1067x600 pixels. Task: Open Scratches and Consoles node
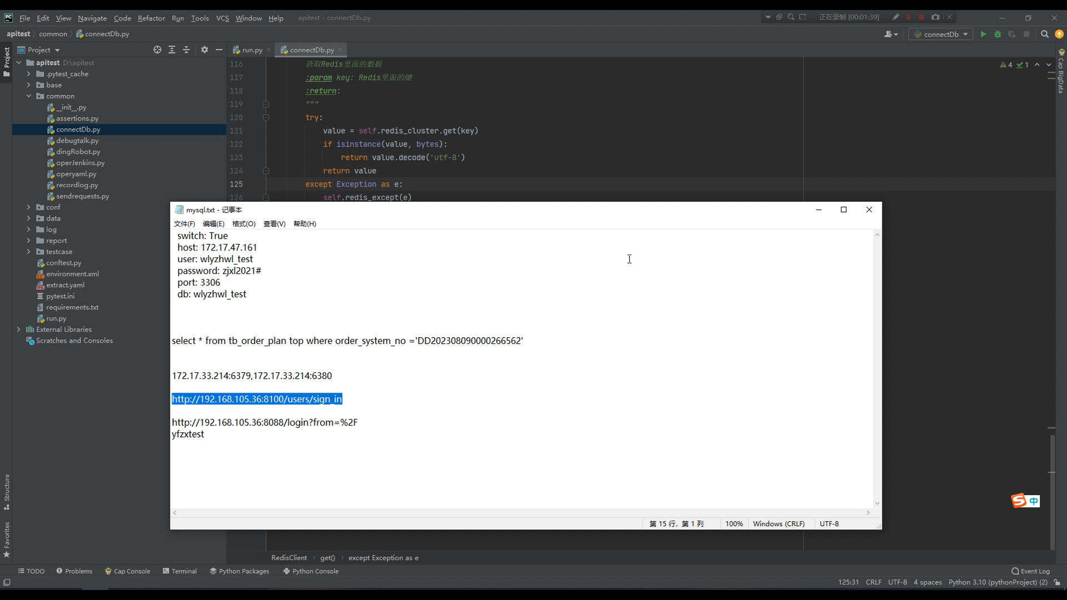(74, 341)
